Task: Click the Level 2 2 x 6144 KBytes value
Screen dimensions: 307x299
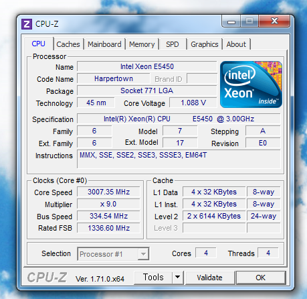Action: tap(214, 216)
